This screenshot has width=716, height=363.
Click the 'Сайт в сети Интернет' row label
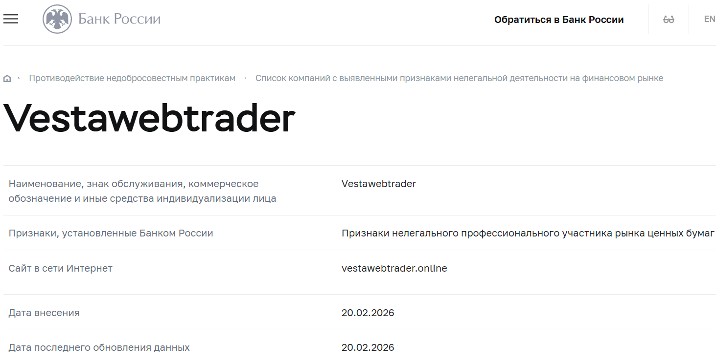click(60, 268)
